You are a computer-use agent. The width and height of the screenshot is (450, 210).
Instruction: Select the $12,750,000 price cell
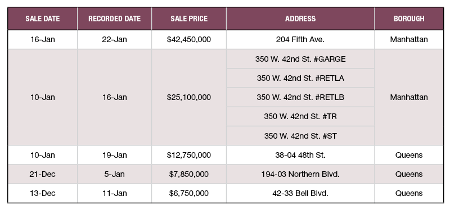189,155
